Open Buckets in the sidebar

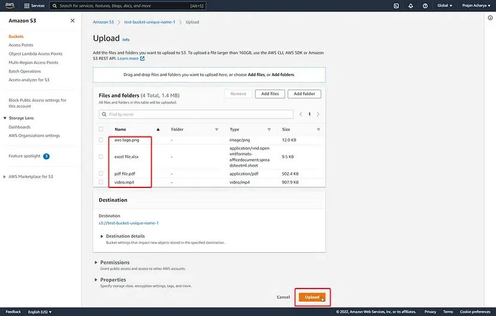16,37
